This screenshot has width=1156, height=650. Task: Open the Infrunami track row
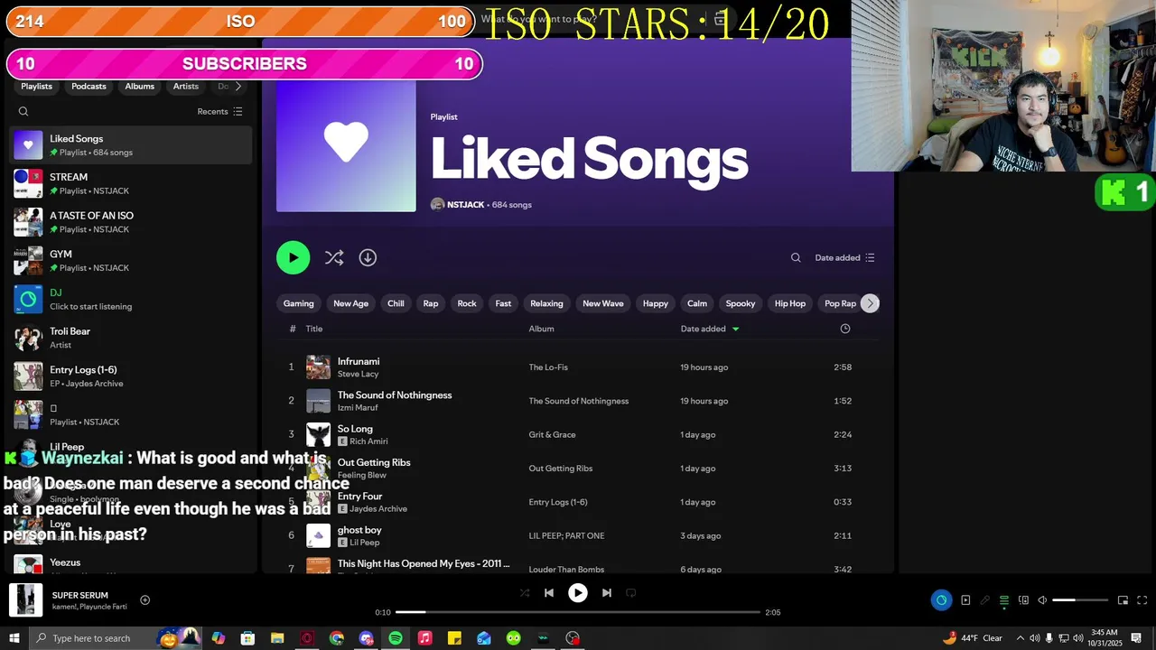(x=578, y=367)
